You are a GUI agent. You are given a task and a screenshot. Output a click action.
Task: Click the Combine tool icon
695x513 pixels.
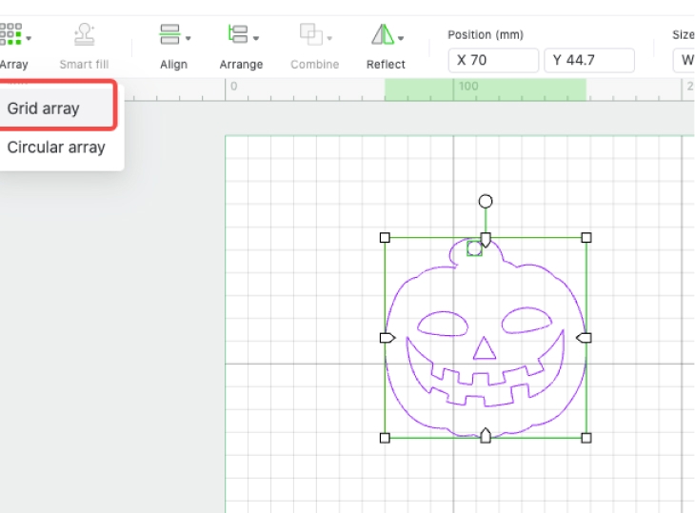(x=310, y=35)
